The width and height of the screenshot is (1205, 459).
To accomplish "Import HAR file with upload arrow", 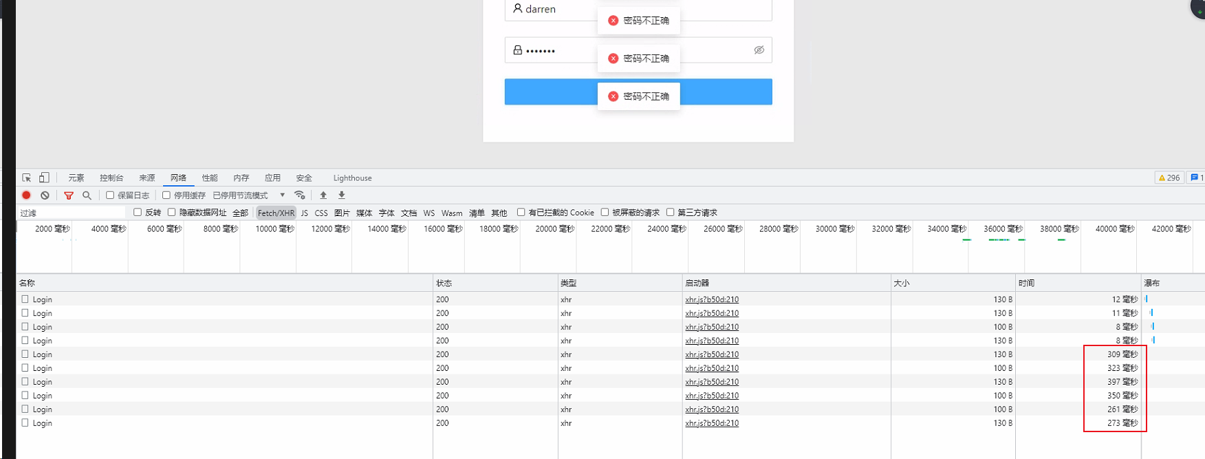I will click(x=323, y=195).
